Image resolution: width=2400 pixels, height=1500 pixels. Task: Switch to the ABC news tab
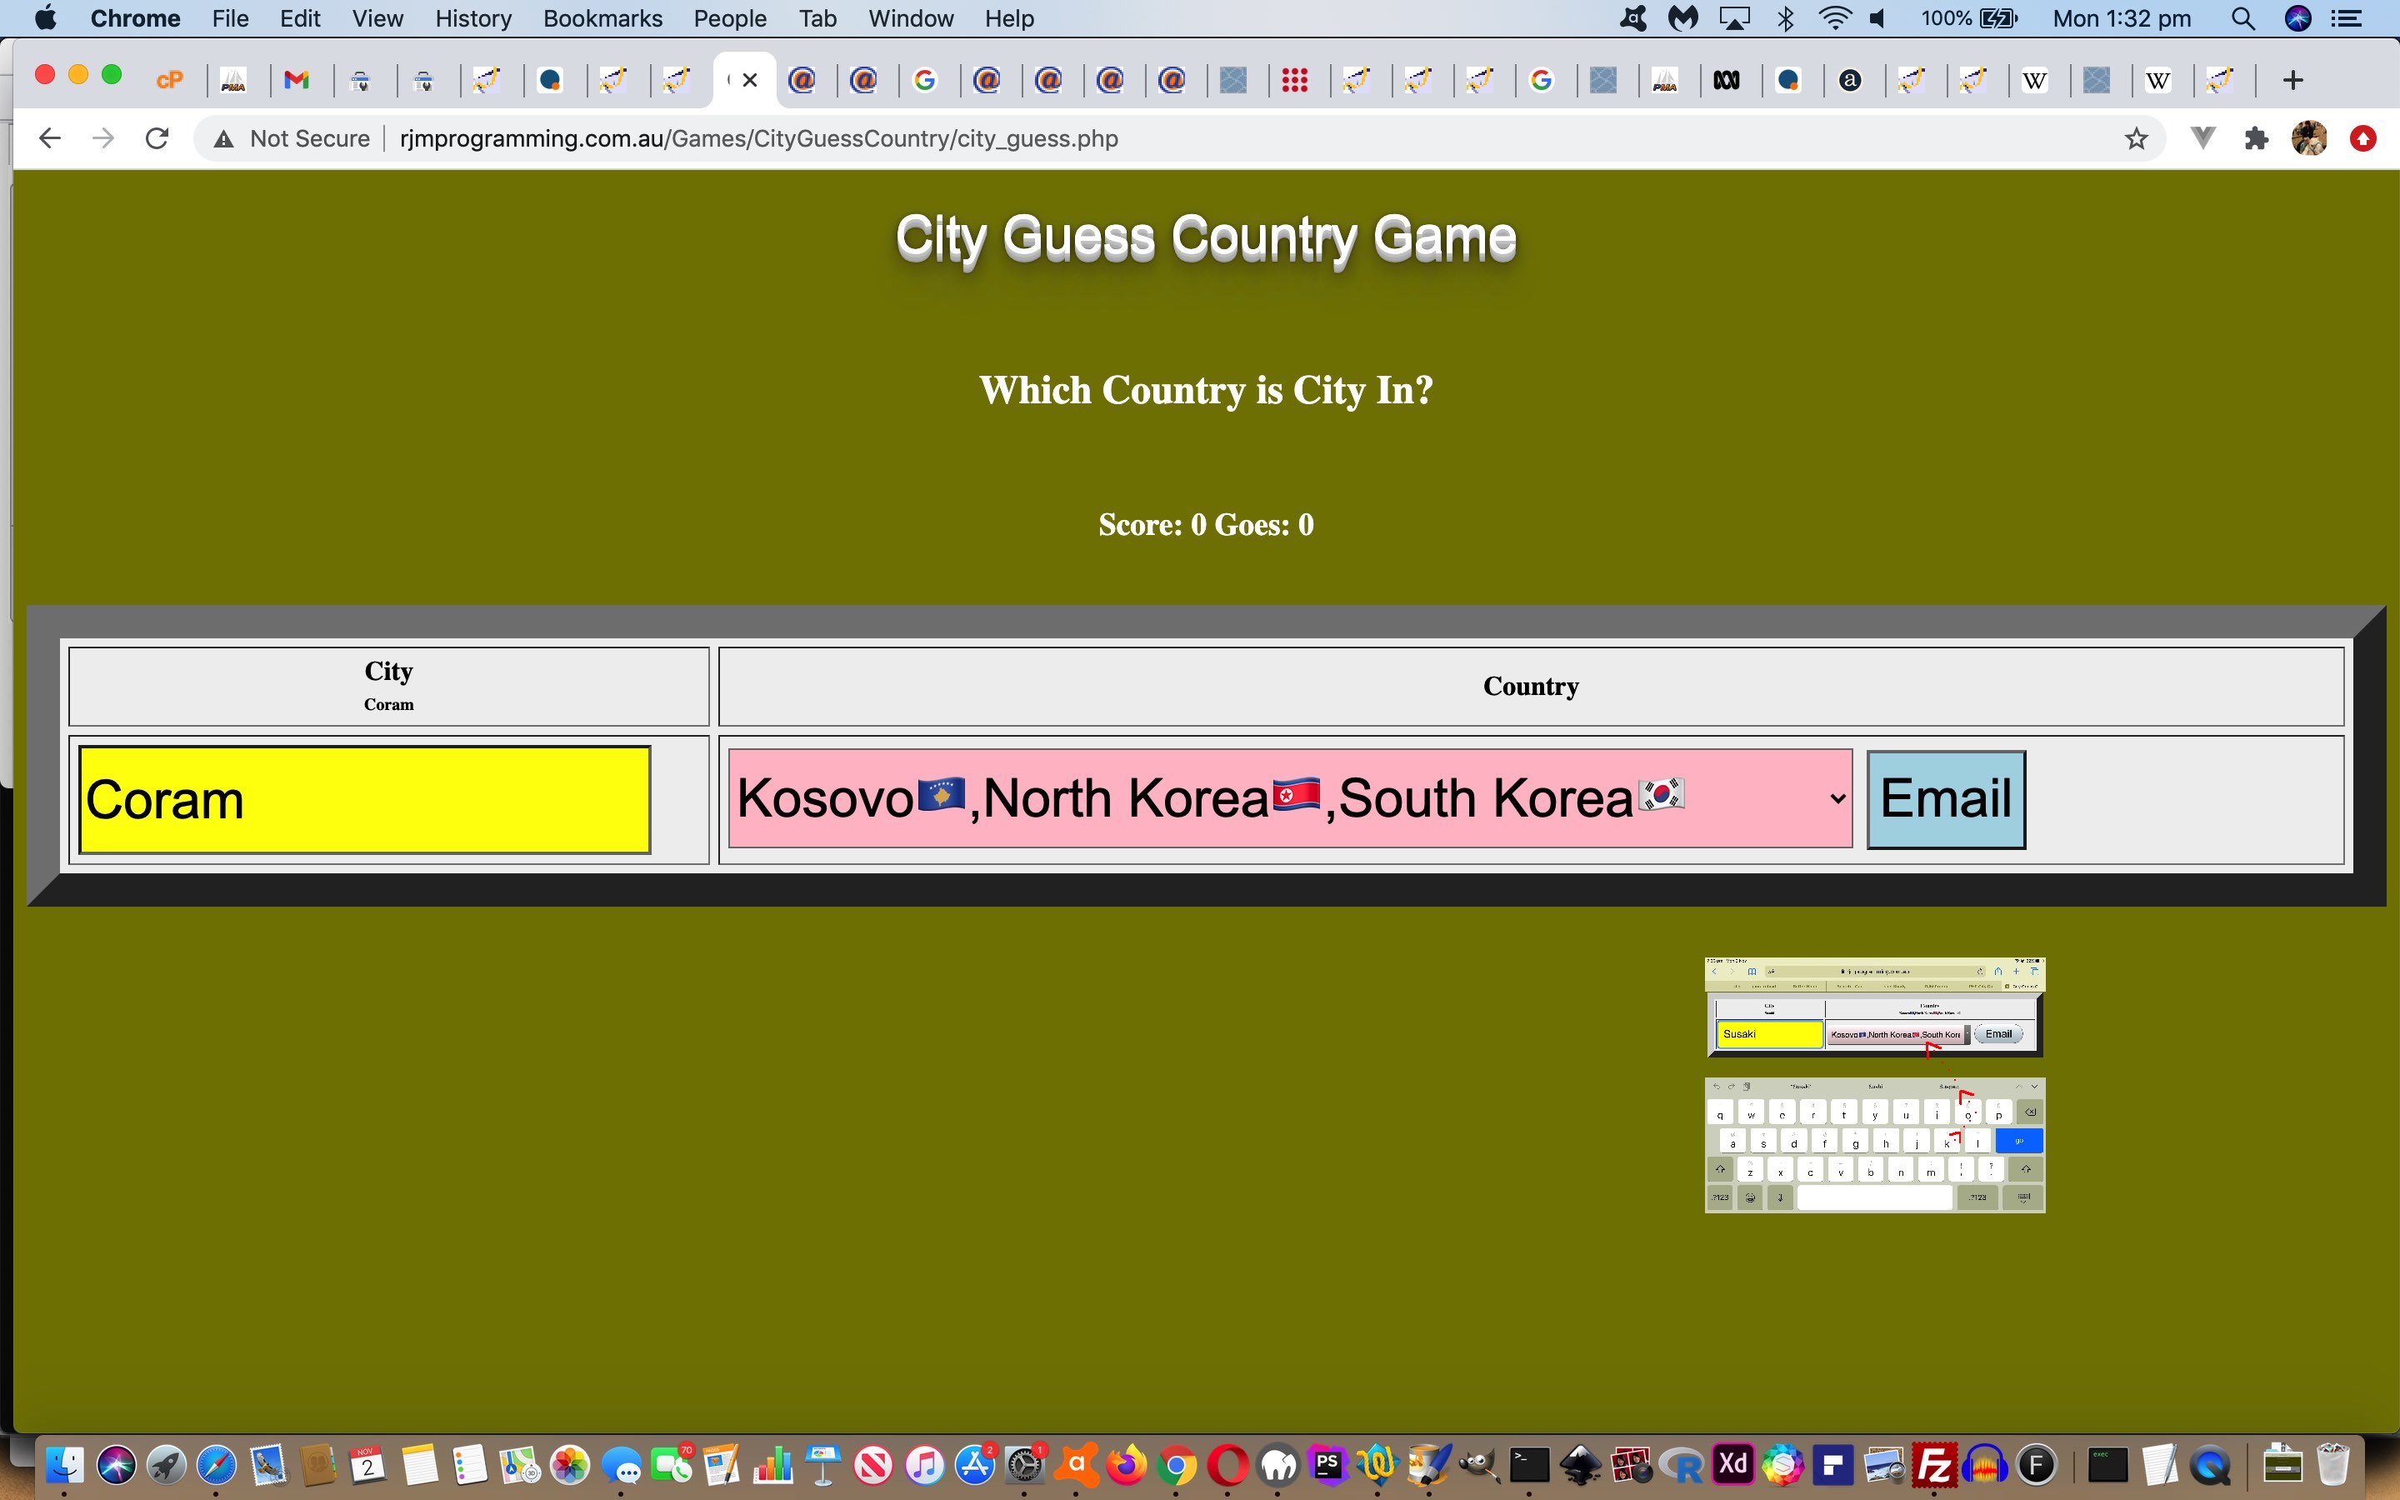point(1727,80)
